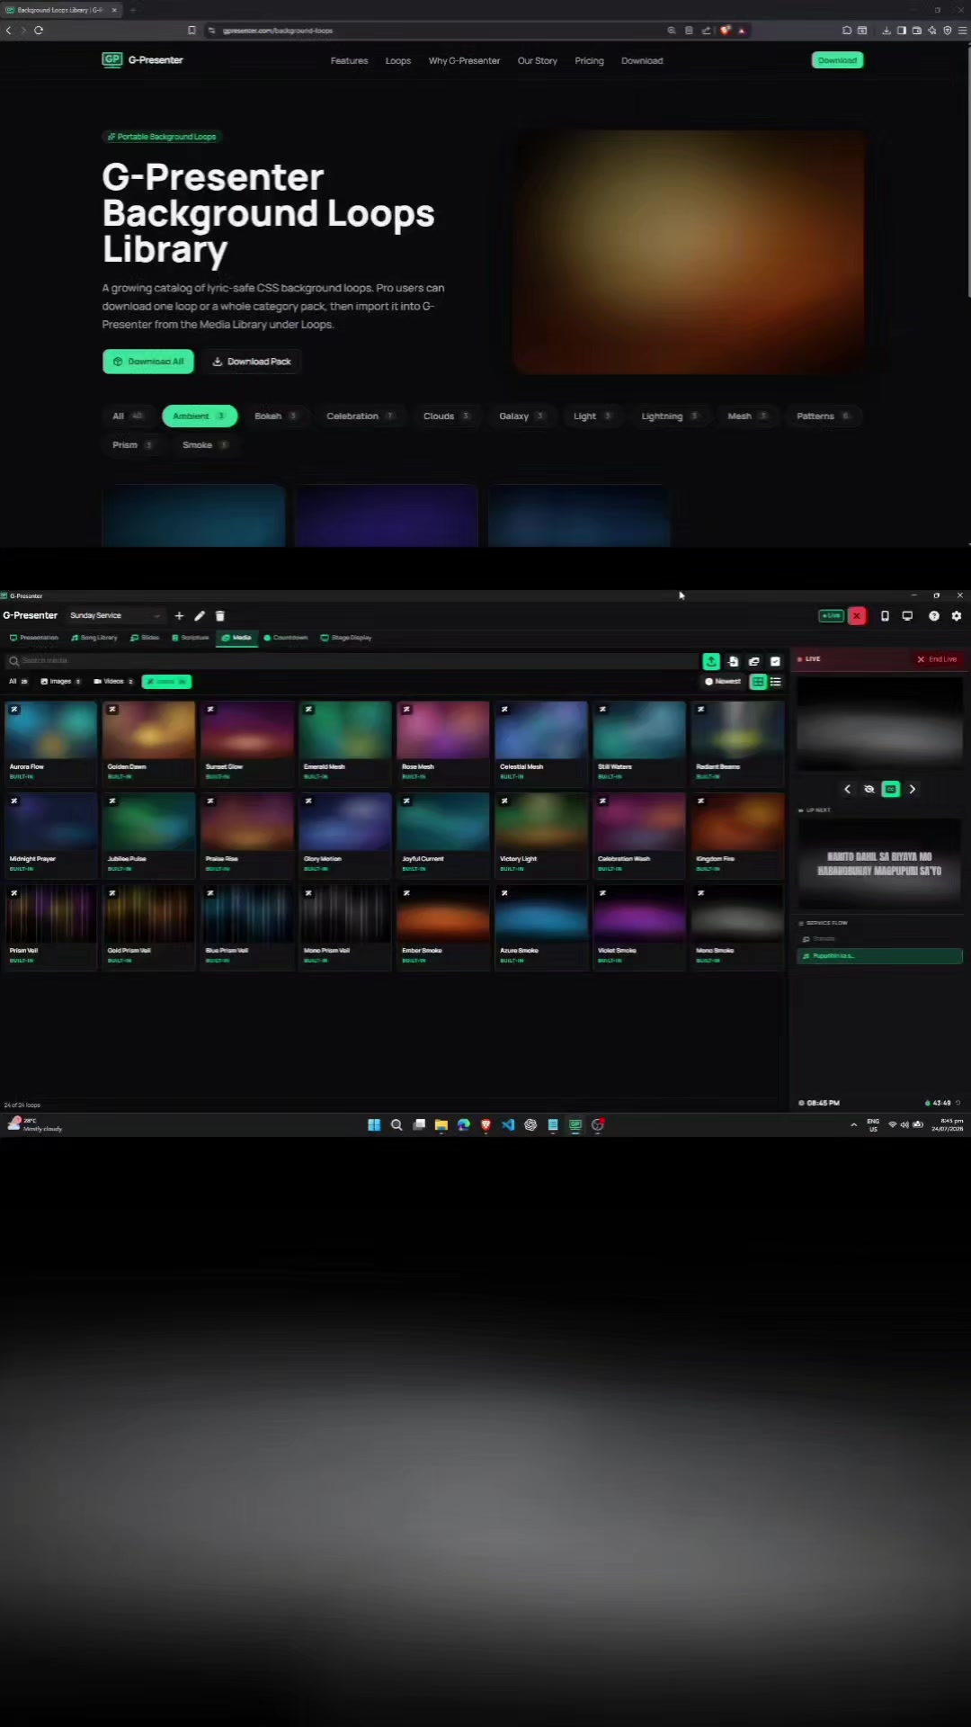Click the import file icon next to upload

point(734,661)
